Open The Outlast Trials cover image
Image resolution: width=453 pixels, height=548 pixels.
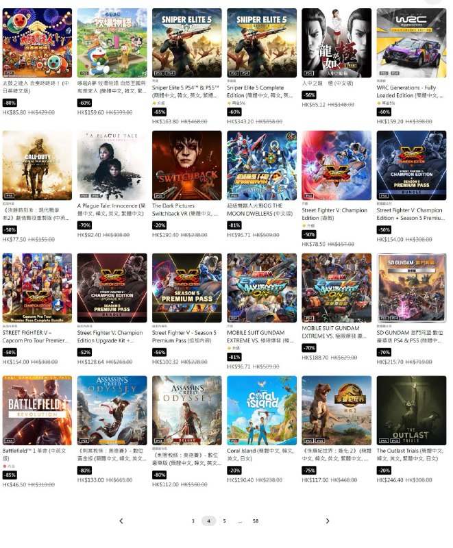(x=411, y=410)
